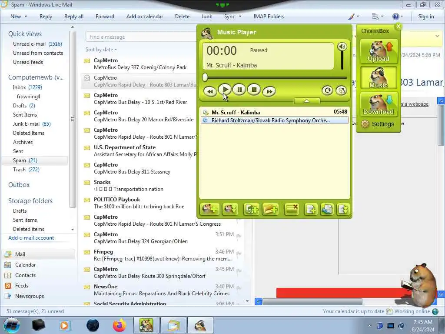
Task: Open the Trash folder
Action: pyautogui.click(x=26, y=170)
